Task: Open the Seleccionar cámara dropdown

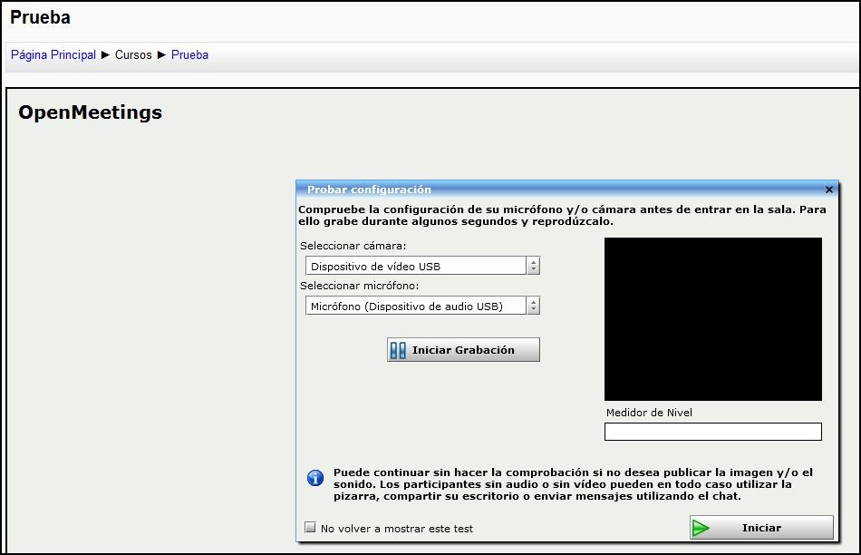Action: pos(416,266)
